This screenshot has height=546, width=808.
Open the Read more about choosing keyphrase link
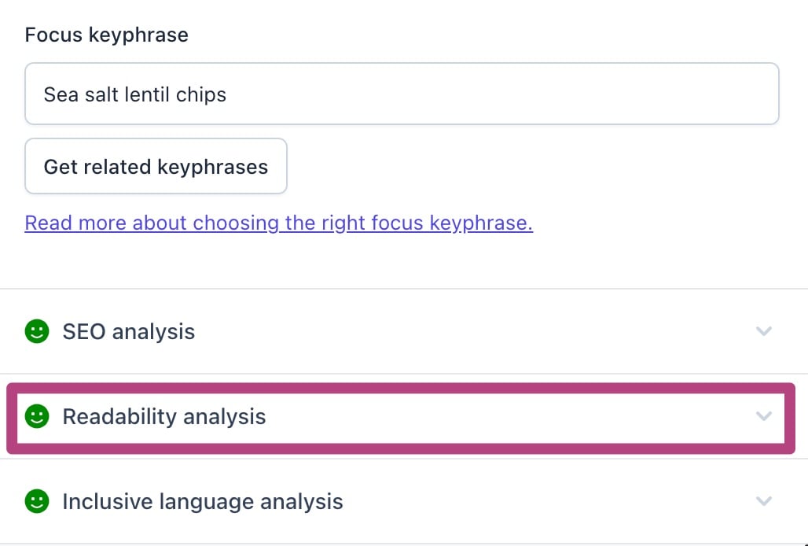pos(279,223)
